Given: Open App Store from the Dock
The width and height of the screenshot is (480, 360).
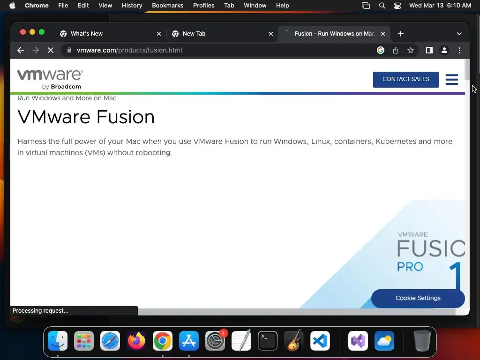Looking at the screenshot, I should click(x=189, y=341).
